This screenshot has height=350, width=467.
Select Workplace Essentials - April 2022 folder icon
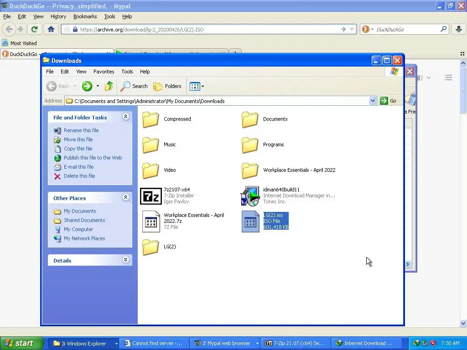click(250, 170)
